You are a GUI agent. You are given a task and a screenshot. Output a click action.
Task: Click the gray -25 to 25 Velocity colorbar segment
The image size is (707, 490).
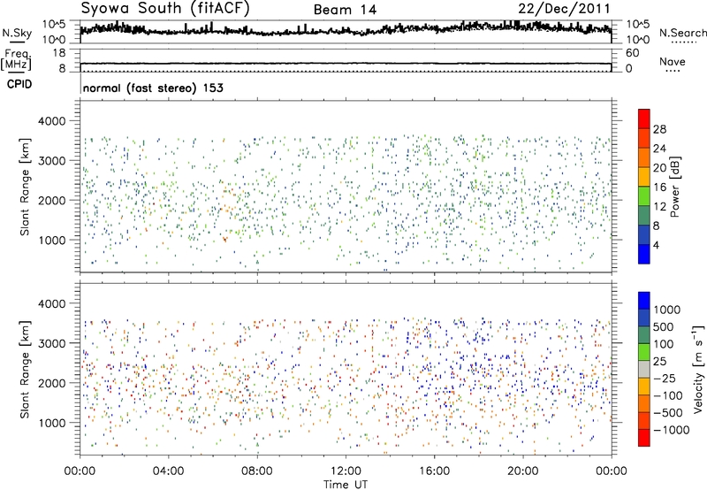644,370
